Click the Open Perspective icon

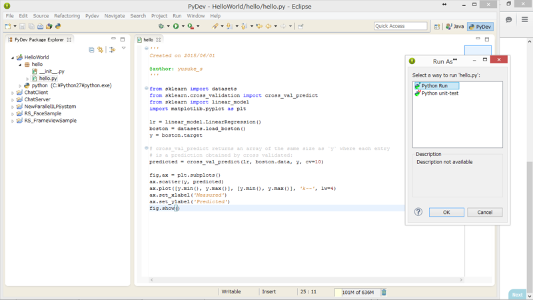[437, 27]
